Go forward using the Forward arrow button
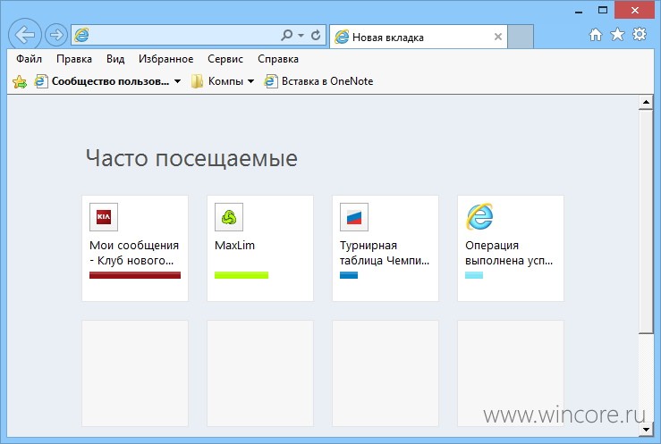Screen dimensions: 661x444 coord(56,35)
